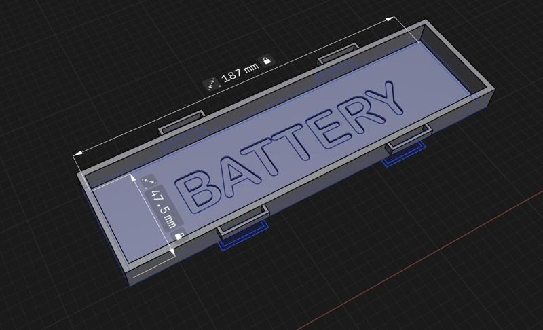The image size is (543, 330).
Task: Select the 187 mm length dimension value
Action: pos(240,72)
